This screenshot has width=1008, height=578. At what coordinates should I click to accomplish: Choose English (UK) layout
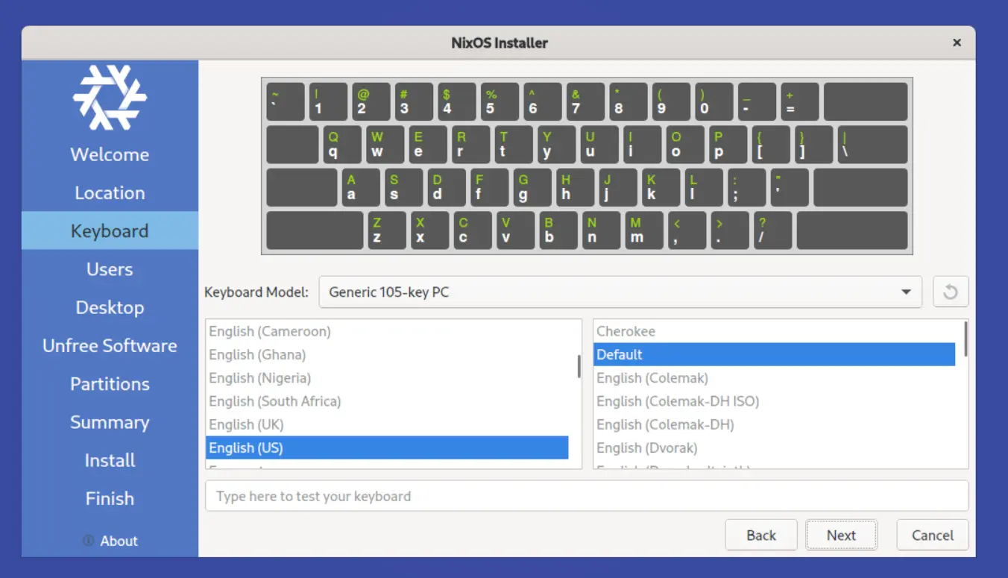[x=246, y=424]
